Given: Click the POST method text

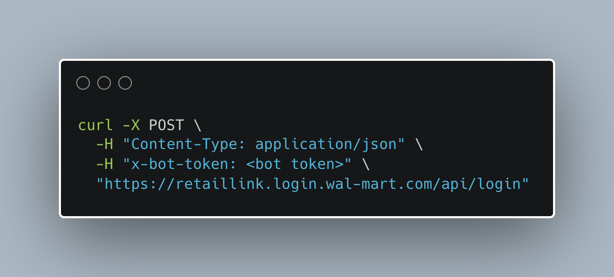Looking at the screenshot, I should click(167, 125).
